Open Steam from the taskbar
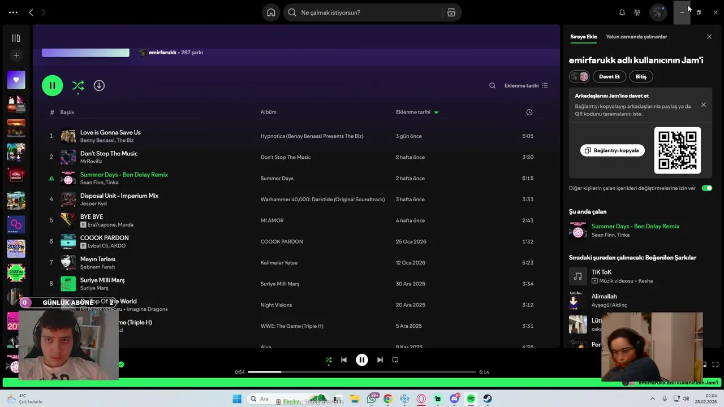Image resolution: width=724 pixels, height=407 pixels. [488, 399]
